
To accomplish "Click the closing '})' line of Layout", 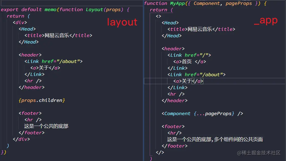I will click(4, 152).
